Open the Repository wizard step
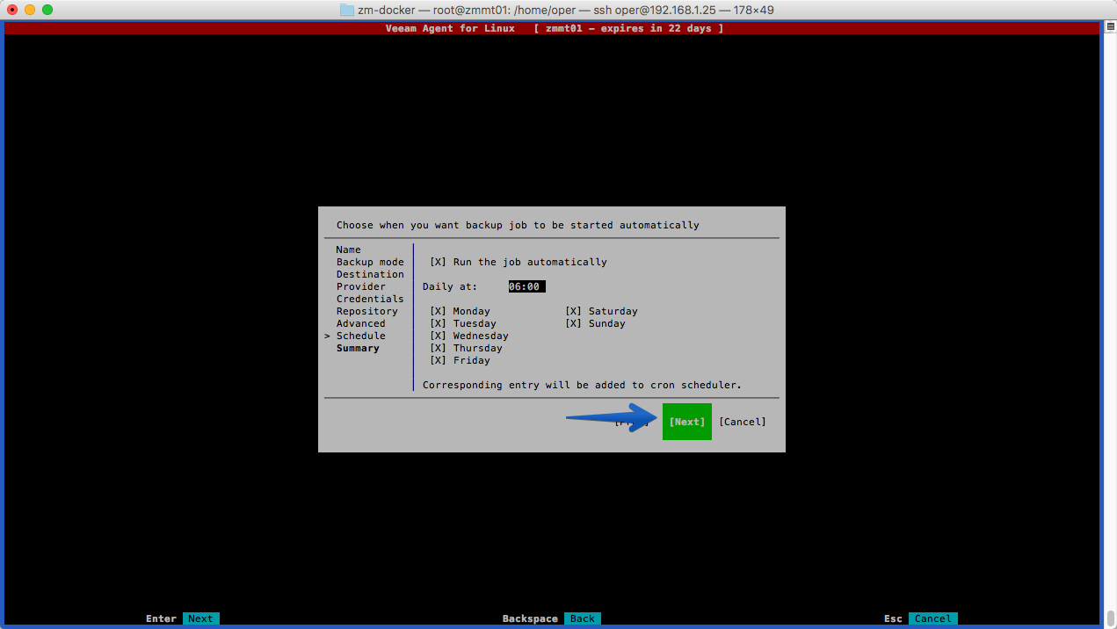This screenshot has height=629, width=1117. click(367, 311)
